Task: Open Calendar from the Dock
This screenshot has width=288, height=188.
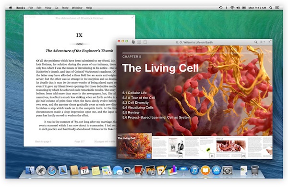Action: click(x=84, y=171)
